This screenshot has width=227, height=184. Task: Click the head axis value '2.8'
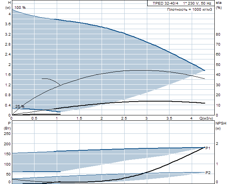tap(8, 44)
